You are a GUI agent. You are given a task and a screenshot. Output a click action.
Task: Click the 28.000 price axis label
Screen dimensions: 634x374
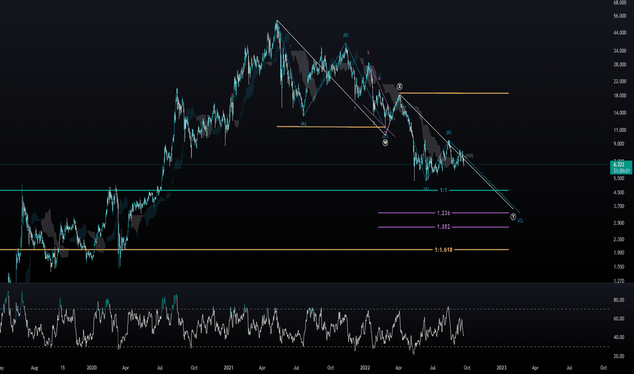point(620,65)
